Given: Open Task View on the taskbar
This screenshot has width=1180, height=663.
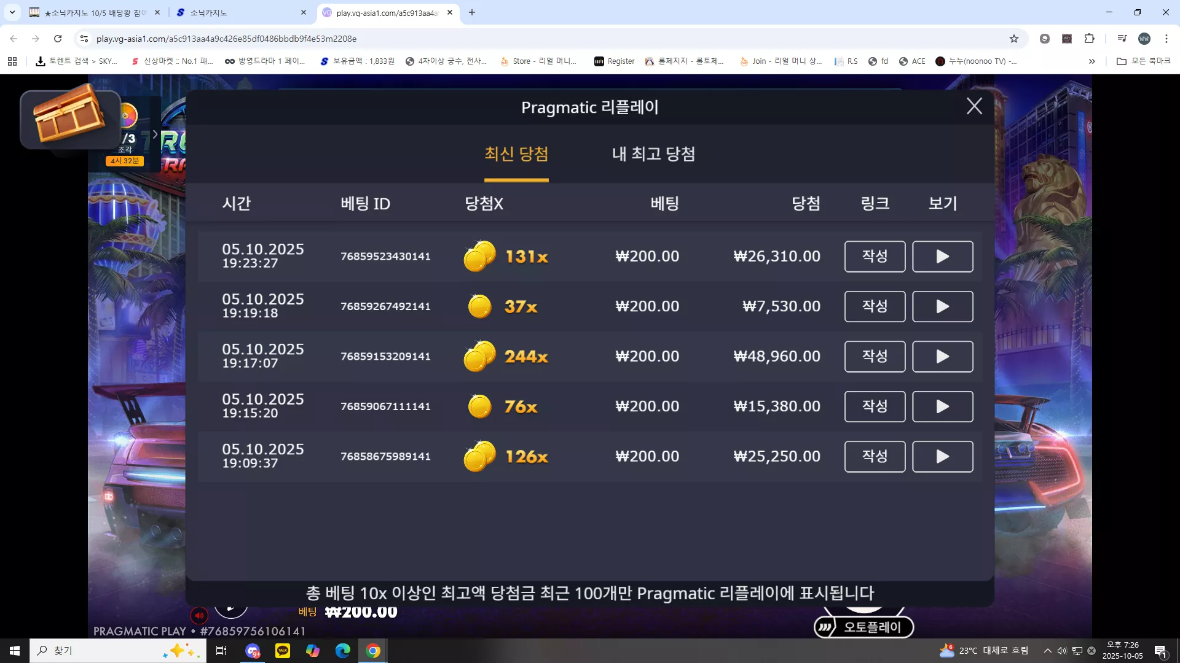Looking at the screenshot, I should [221, 651].
